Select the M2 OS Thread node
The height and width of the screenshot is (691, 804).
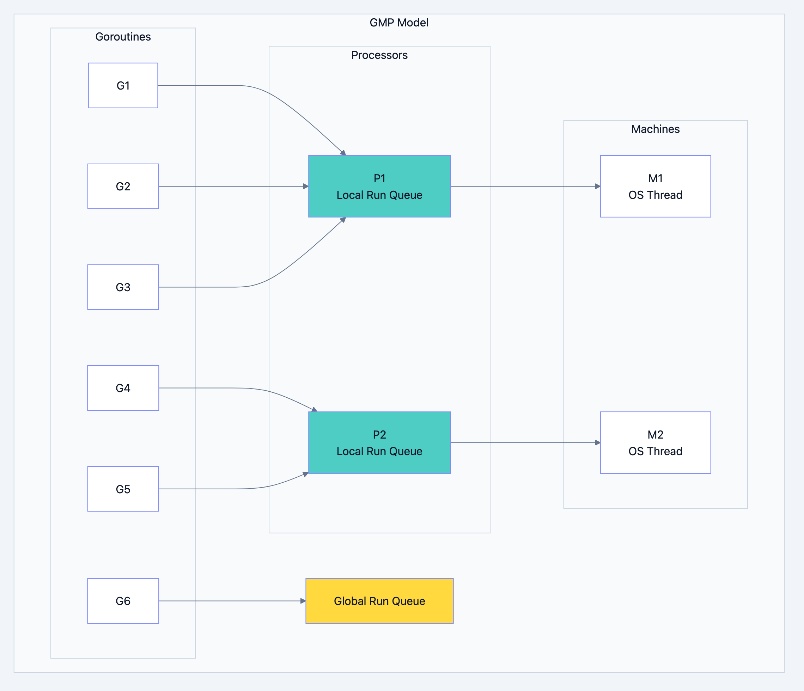(656, 442)
